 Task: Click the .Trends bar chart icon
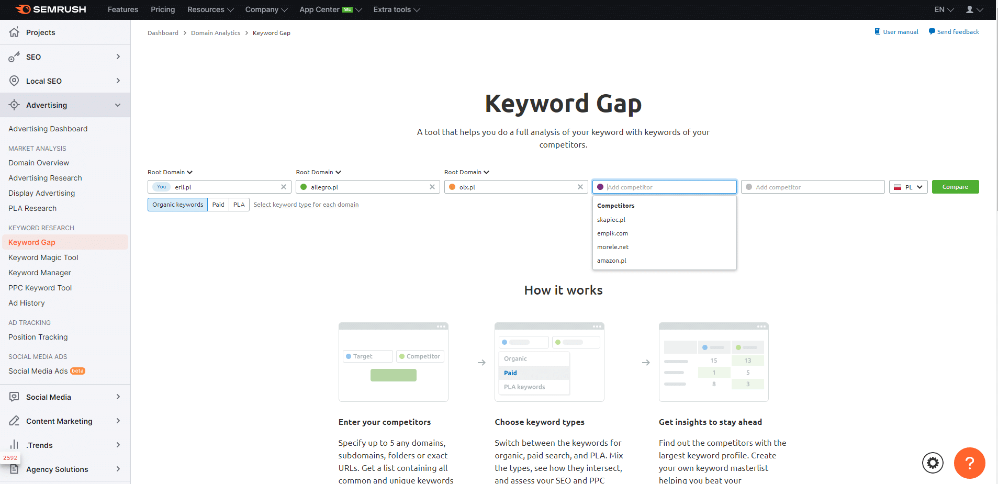coord(14,445)
